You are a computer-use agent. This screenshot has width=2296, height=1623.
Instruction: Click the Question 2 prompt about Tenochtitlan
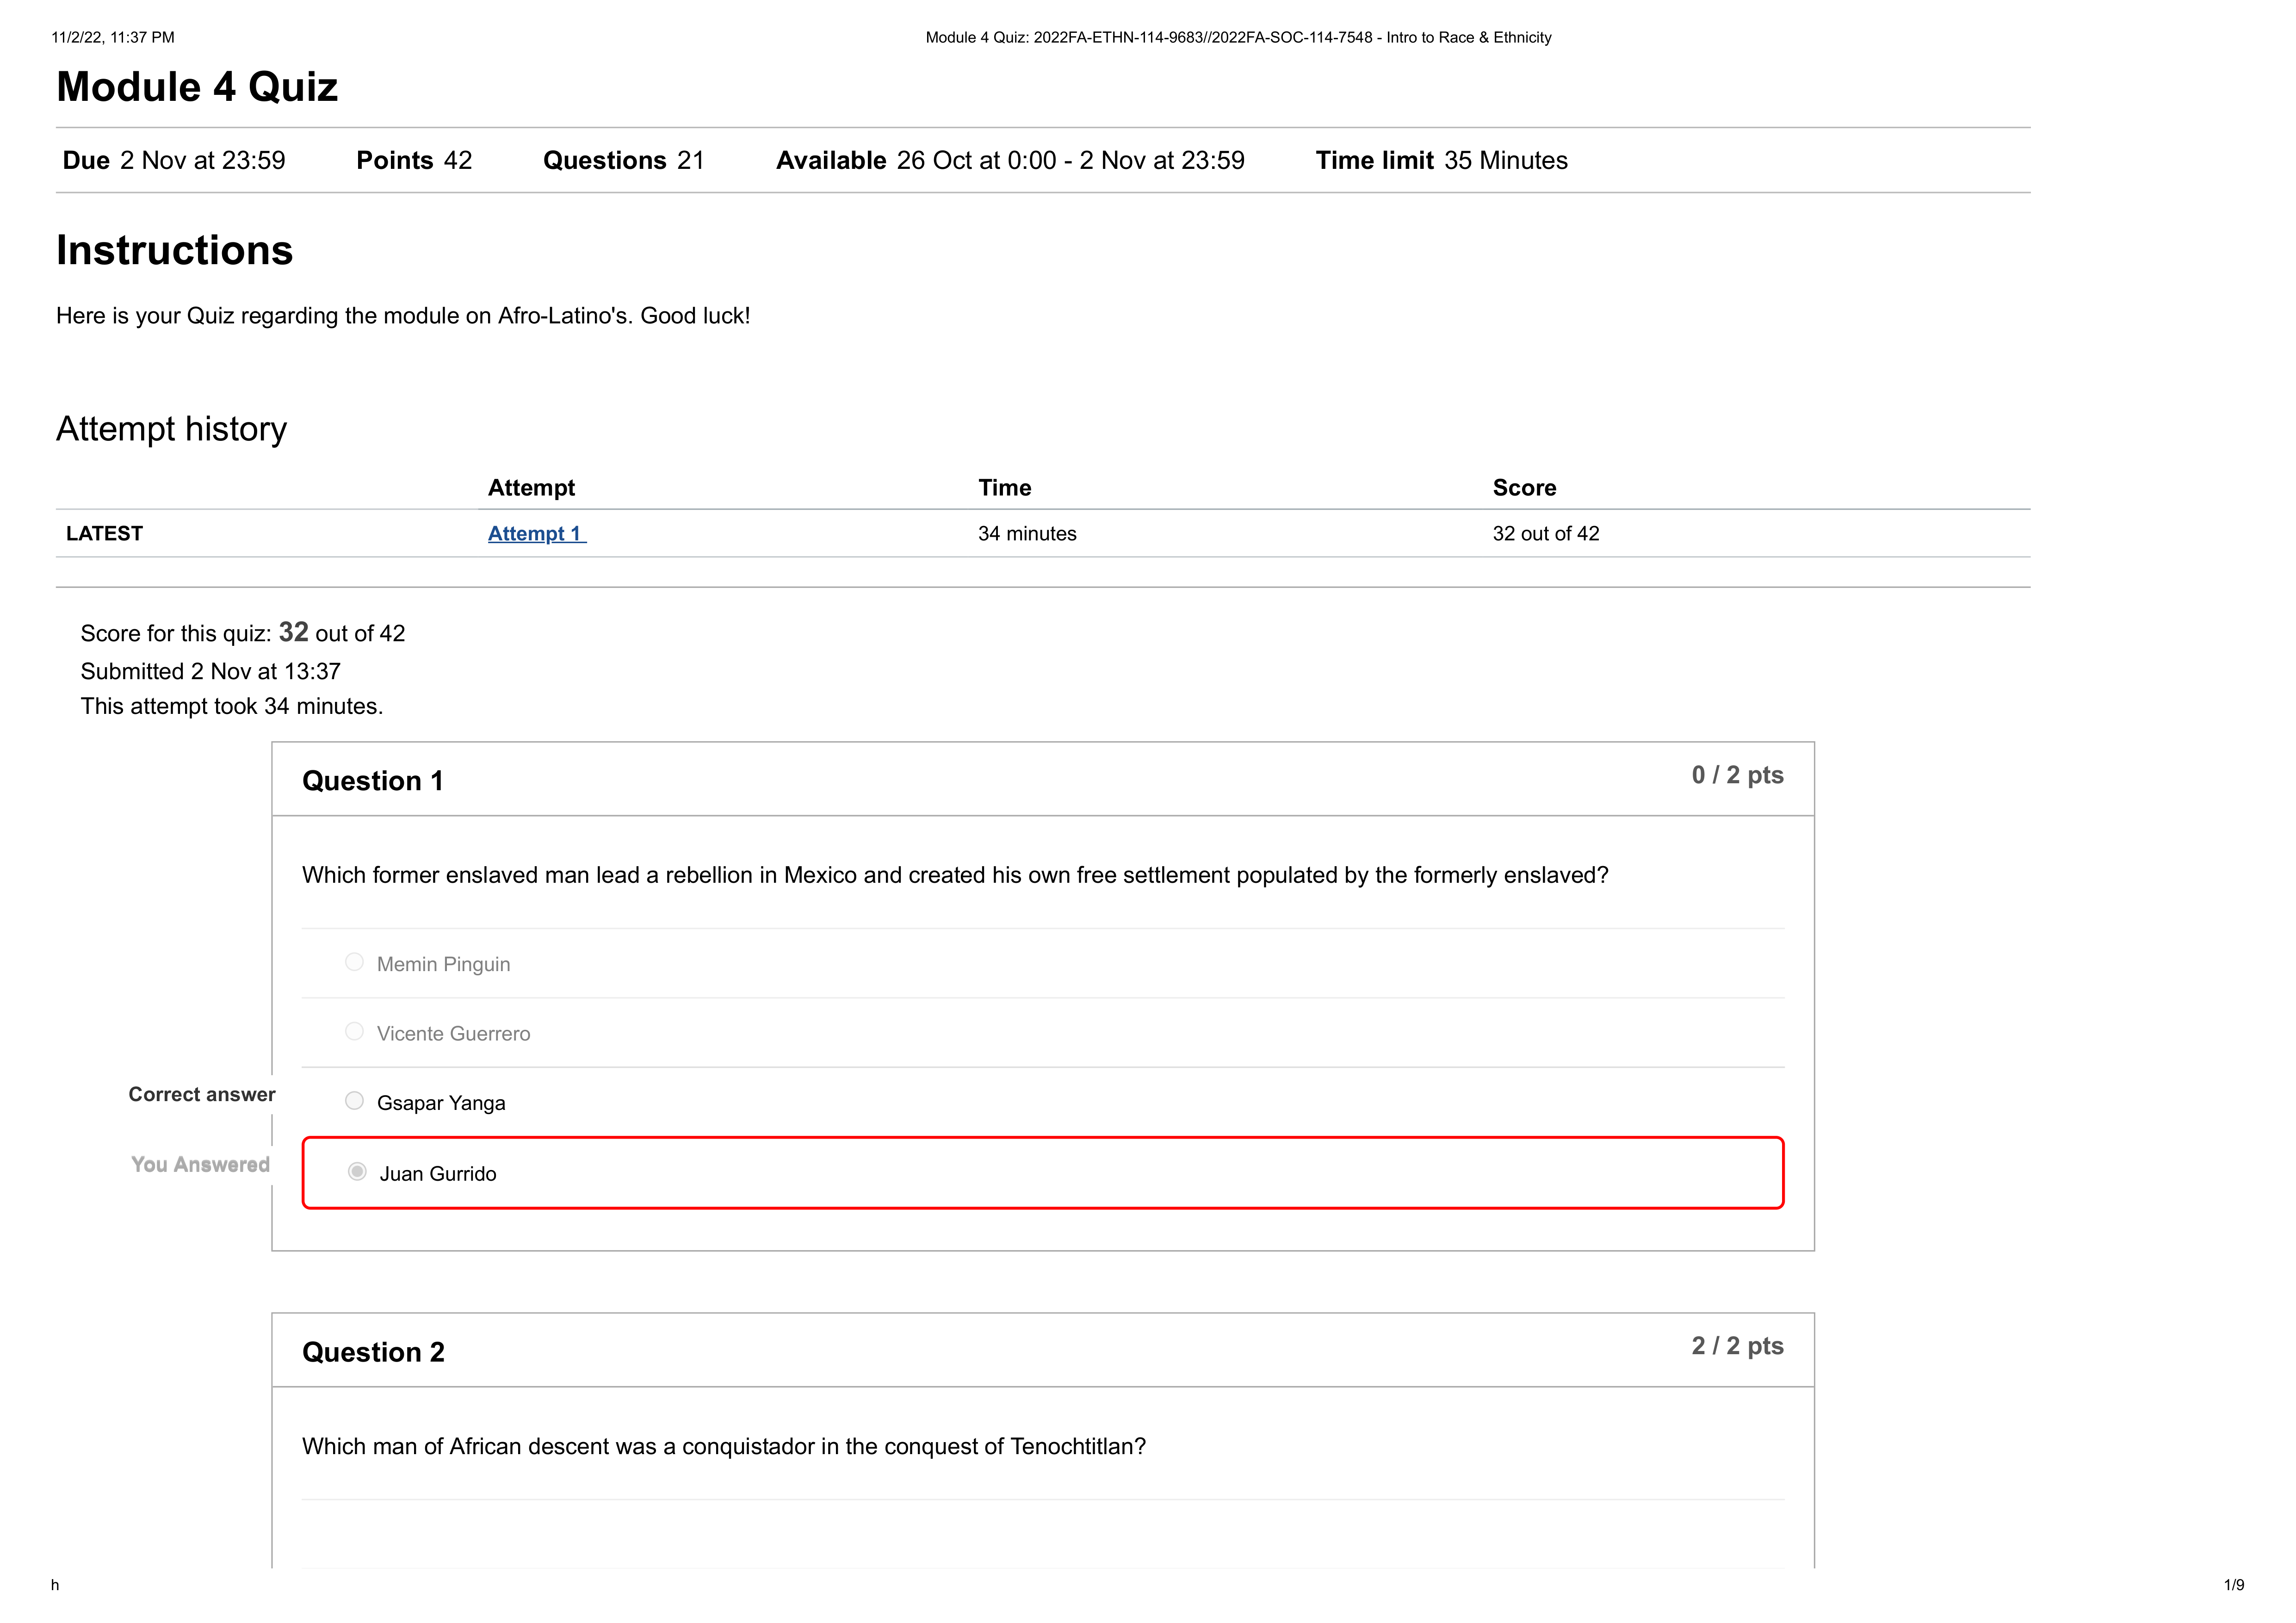pyautogui.click(x=724, y=1447)
